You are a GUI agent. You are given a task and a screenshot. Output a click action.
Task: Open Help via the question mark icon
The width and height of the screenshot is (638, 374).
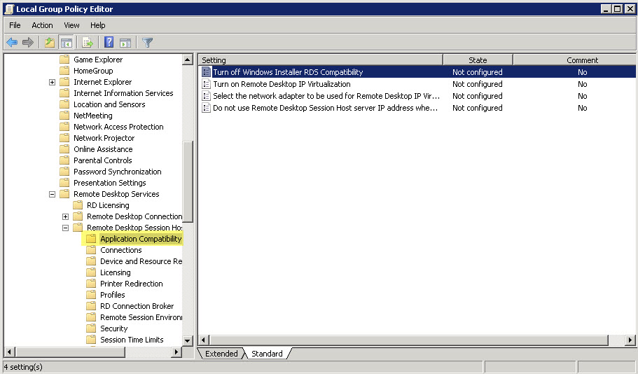pos(109,43)
